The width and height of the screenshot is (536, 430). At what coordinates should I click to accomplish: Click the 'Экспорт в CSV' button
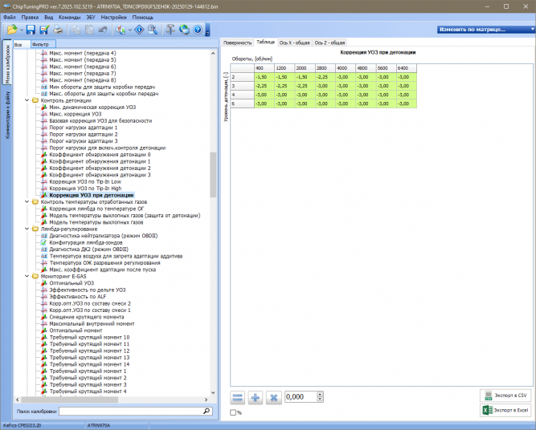point(505,396)
